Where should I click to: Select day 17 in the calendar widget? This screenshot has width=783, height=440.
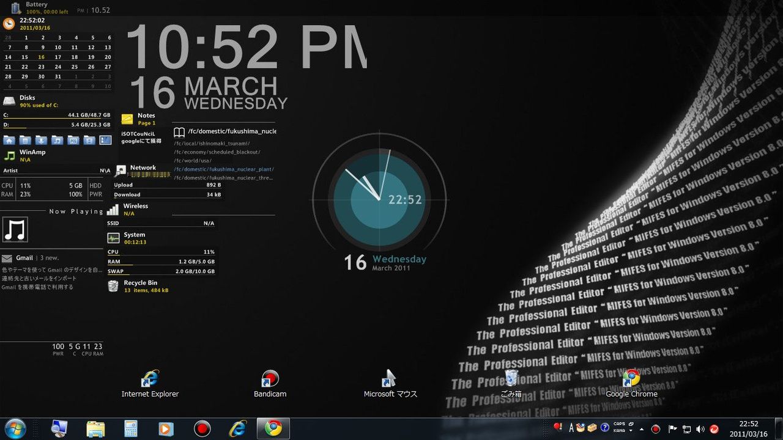(58, 57)
